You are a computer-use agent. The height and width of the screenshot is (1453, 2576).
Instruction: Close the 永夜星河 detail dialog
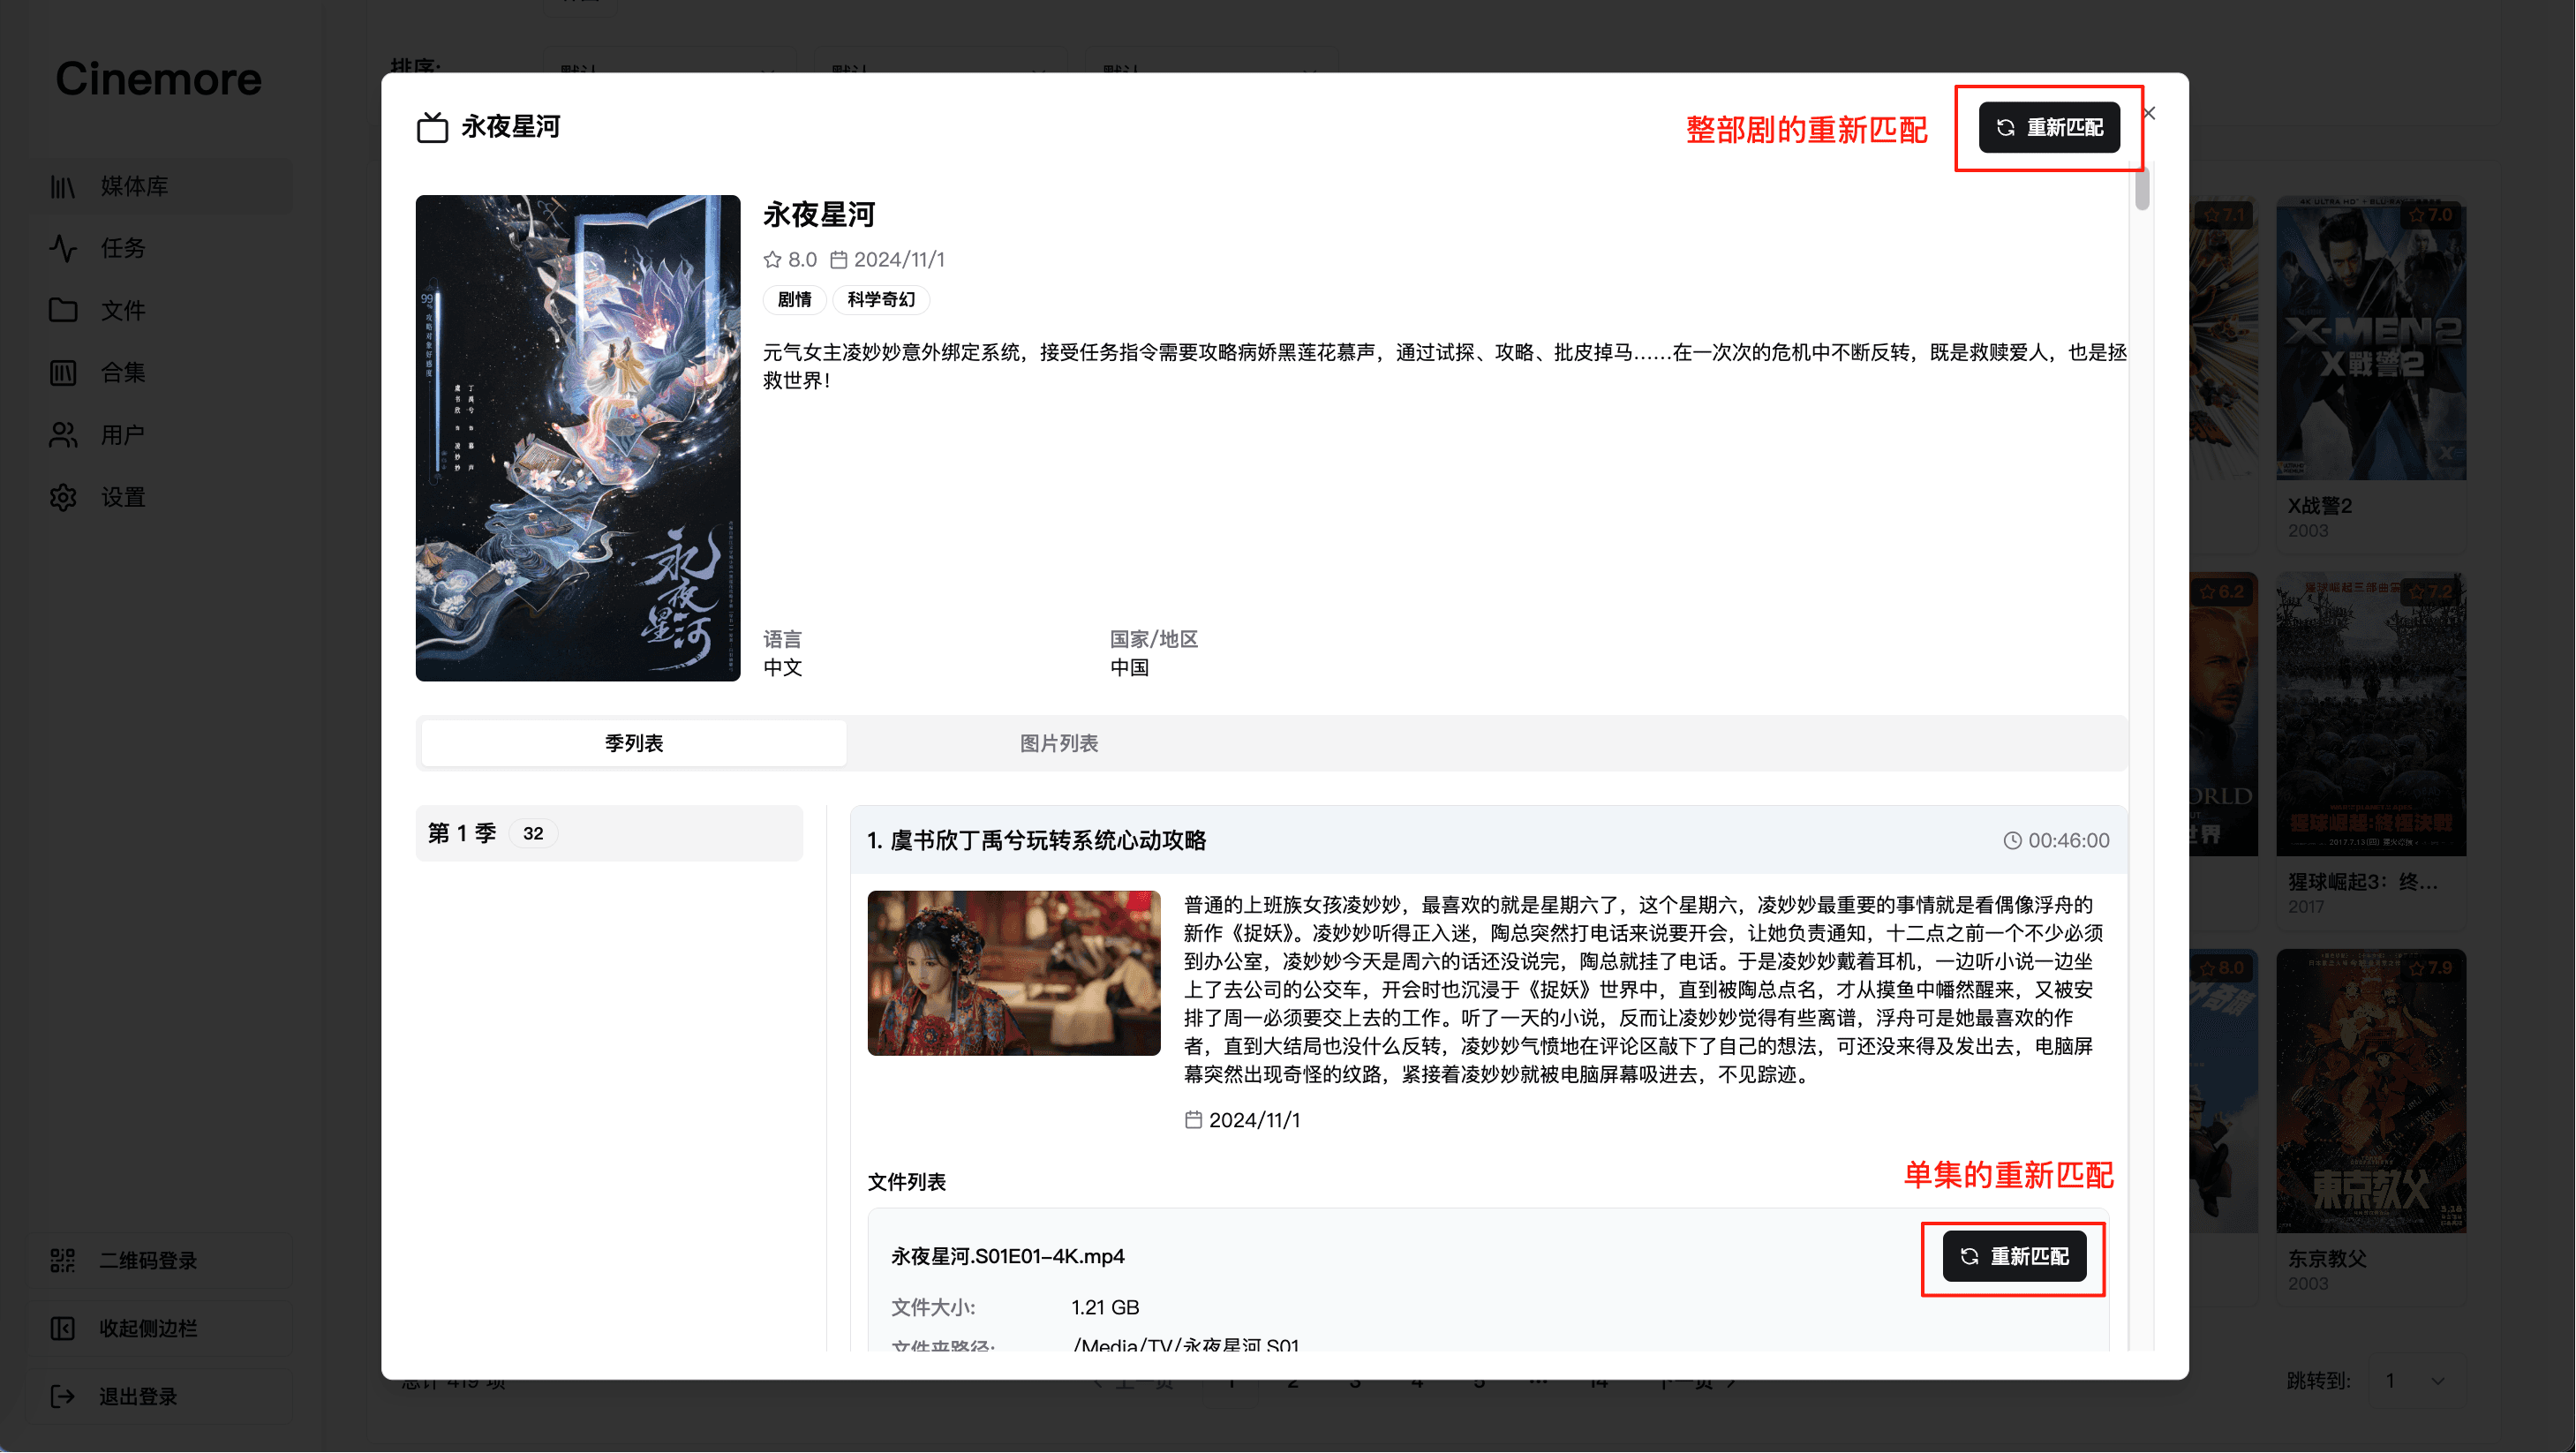(x=2149, y=114)
